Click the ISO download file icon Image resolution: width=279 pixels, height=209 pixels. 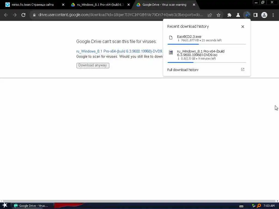click(x=171, y=52)
